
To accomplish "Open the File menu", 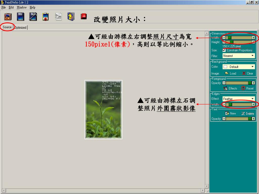I will pyautogui.click(x=4, y=7).
